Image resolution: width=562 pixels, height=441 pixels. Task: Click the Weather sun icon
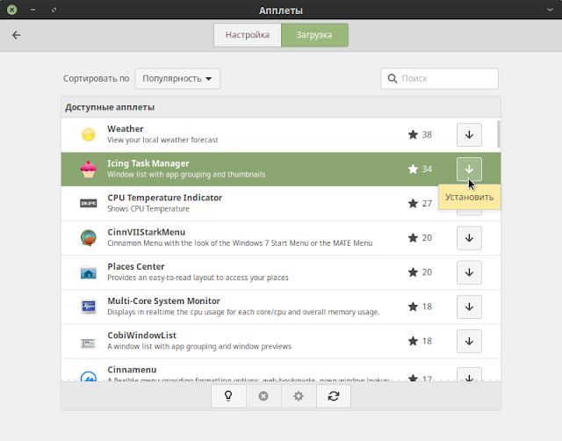88,134
